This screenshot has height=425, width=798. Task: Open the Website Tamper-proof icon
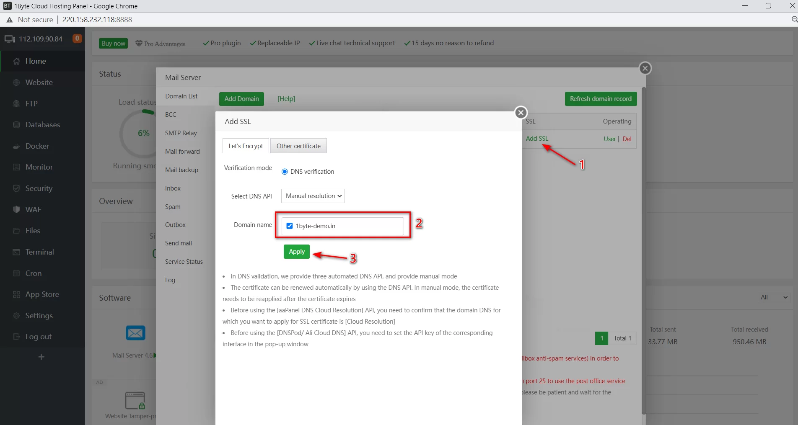(x=135, y=401)
